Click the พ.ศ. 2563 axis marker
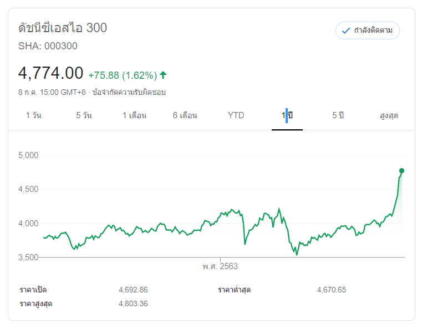 click(x=220, y=266)
